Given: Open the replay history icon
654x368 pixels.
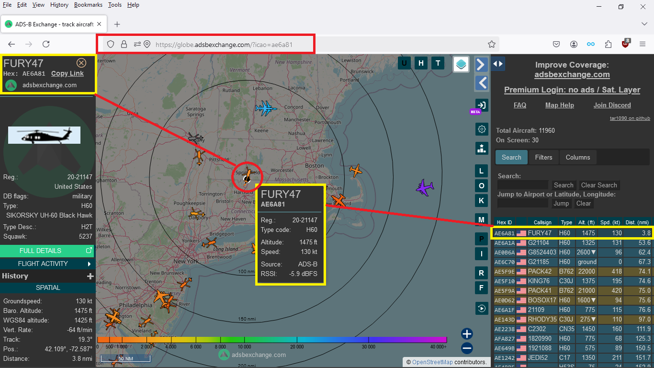Looking at the screenshot, I should 482,308.
